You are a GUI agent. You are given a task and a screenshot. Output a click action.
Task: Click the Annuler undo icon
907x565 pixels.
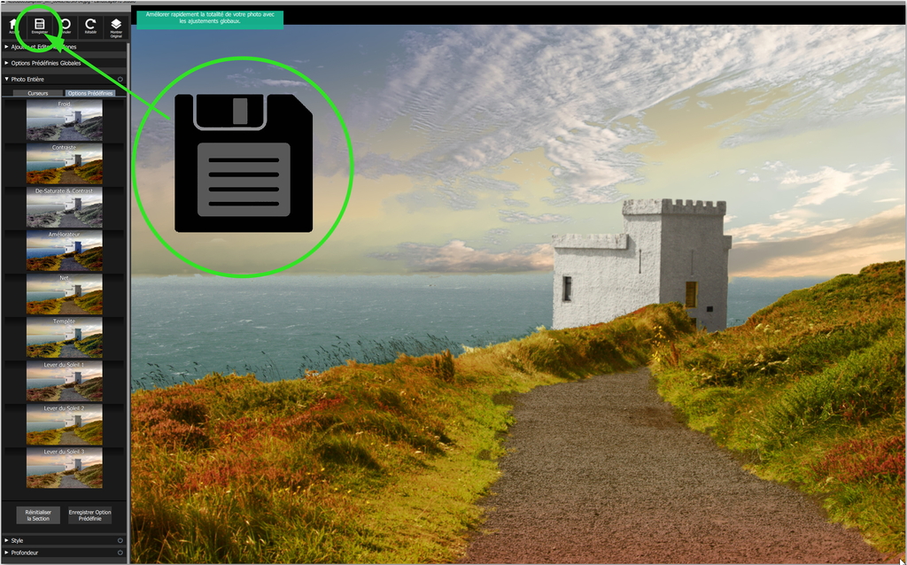pos(66,25)
